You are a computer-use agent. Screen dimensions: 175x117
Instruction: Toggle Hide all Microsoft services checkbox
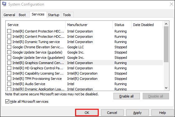7,102
